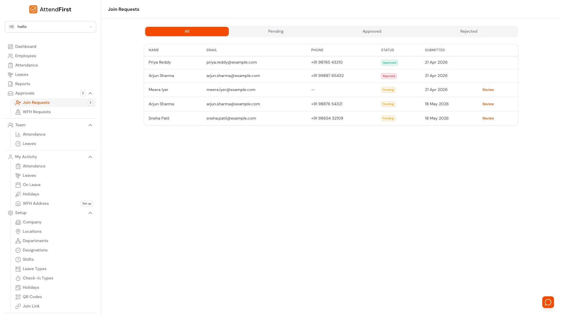561x315 pixels.
Task: Open the Leave Types calendar-off icon
Action: (x=18, y=269)
